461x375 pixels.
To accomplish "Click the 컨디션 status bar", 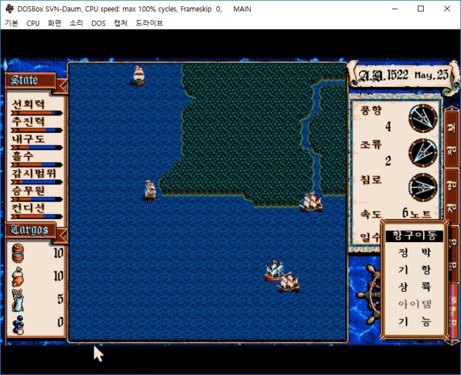I will point(37,217).
